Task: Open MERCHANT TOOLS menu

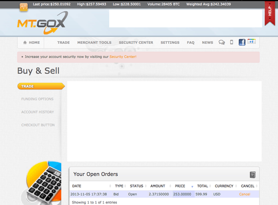Action: (x=94, y=43)
